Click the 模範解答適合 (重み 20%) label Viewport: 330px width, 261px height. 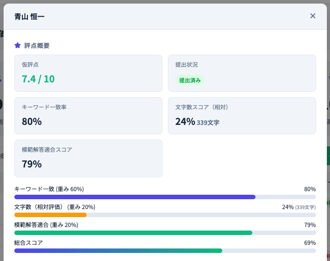coord(46,225)
